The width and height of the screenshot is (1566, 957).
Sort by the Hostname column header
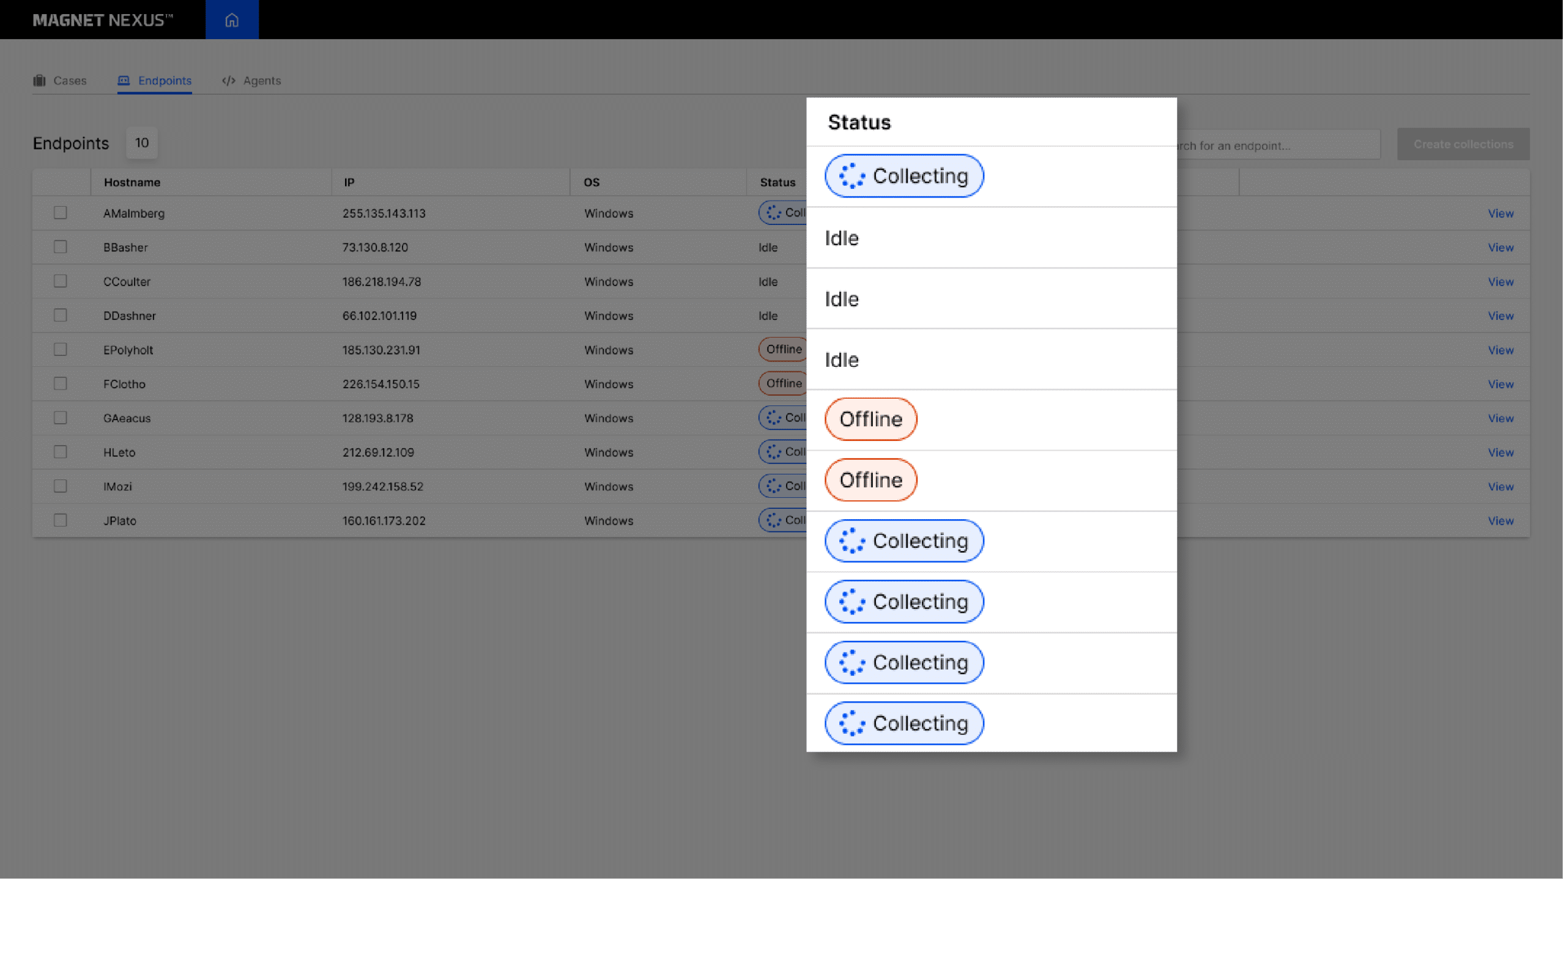132,182
